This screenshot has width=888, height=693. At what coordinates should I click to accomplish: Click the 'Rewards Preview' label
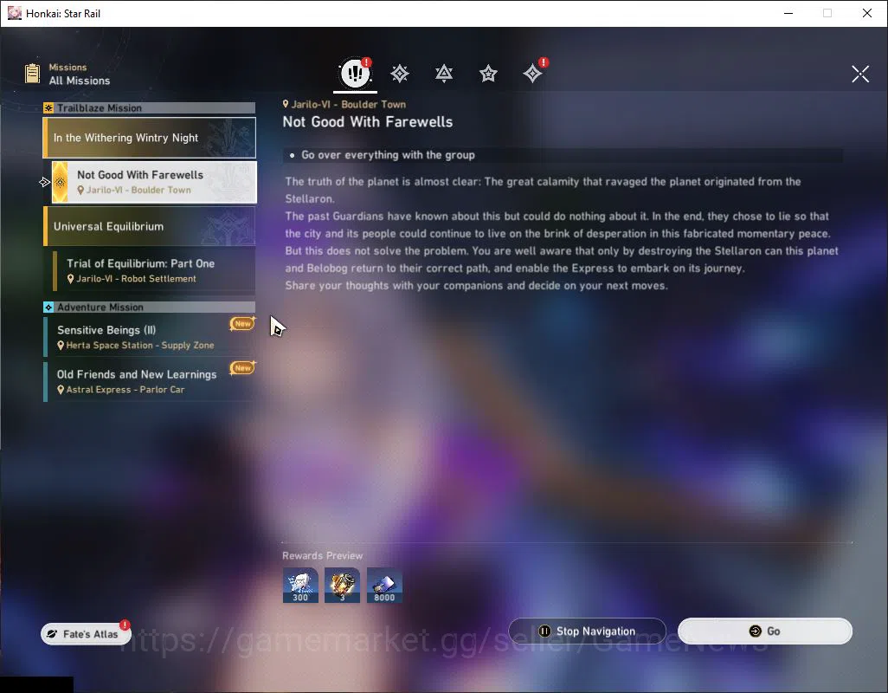point(322,556)
